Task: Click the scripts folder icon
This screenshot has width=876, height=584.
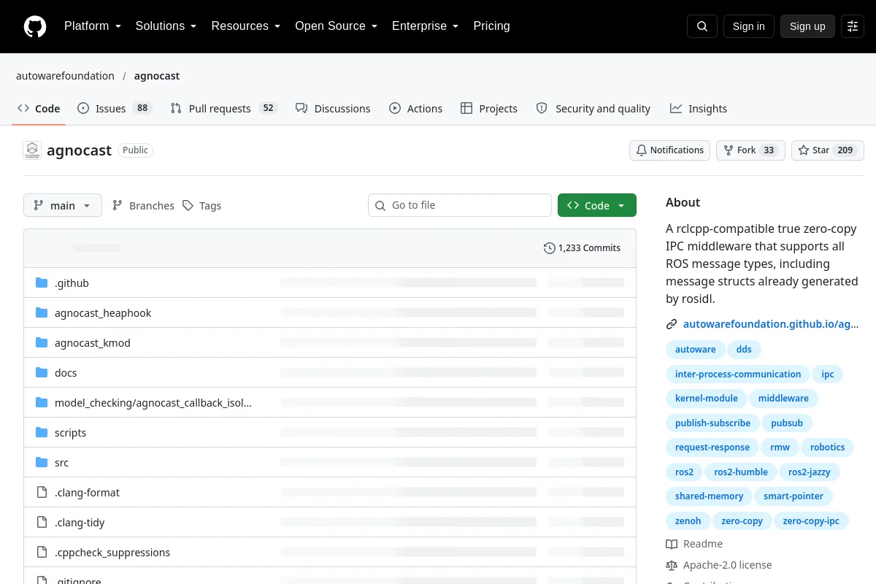Action: [x=42, y=433]
